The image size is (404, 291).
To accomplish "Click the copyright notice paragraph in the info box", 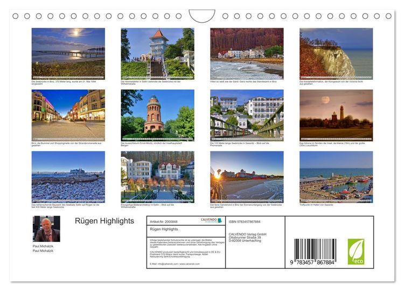I will click(187, 244).
